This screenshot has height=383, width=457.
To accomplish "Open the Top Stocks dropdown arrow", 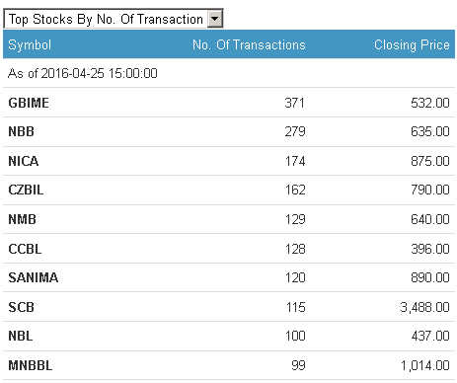I will coord(214,19).
